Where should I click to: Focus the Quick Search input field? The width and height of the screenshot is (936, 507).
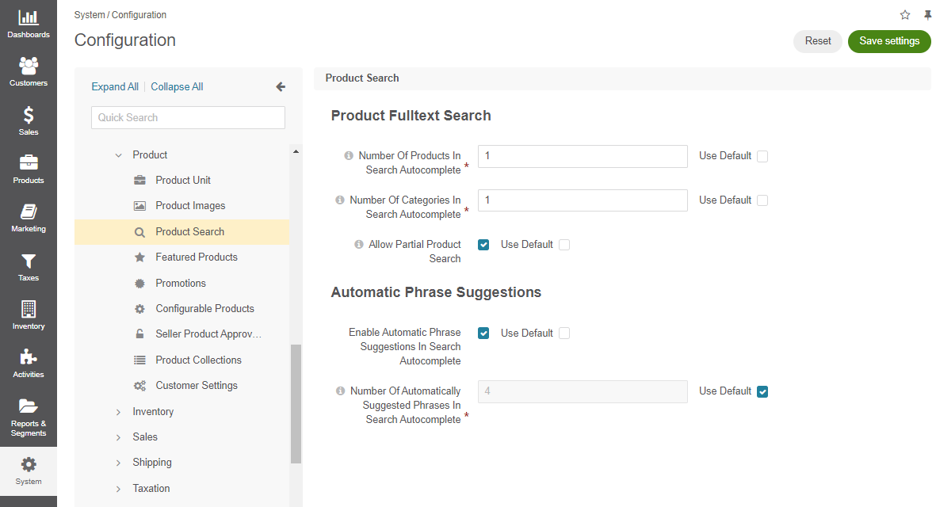[188, 118]
